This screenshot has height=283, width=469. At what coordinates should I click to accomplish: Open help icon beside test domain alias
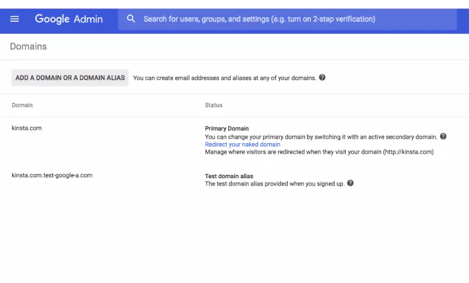350,183
